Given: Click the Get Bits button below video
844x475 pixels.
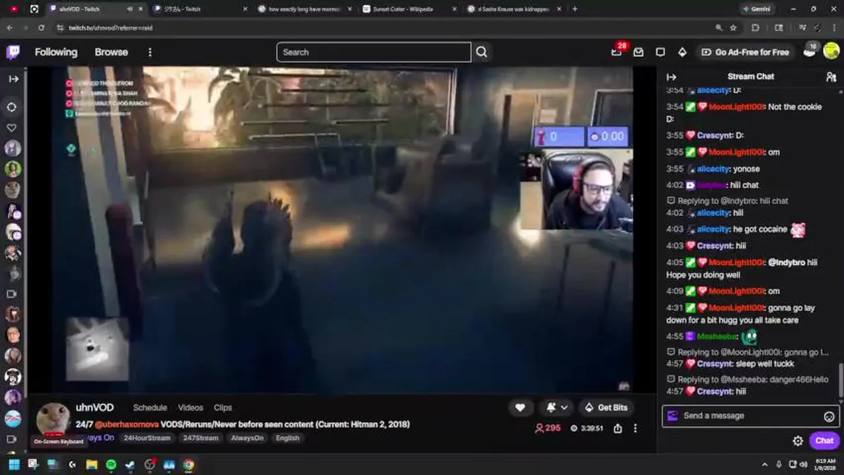Looking at the screenshot, I should click(x=606, y=408).
